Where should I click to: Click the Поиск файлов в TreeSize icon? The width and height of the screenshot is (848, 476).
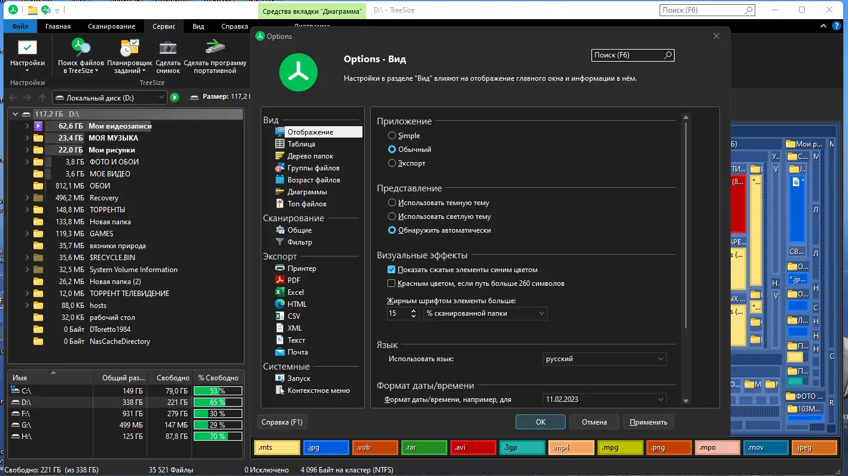point(81,47)
